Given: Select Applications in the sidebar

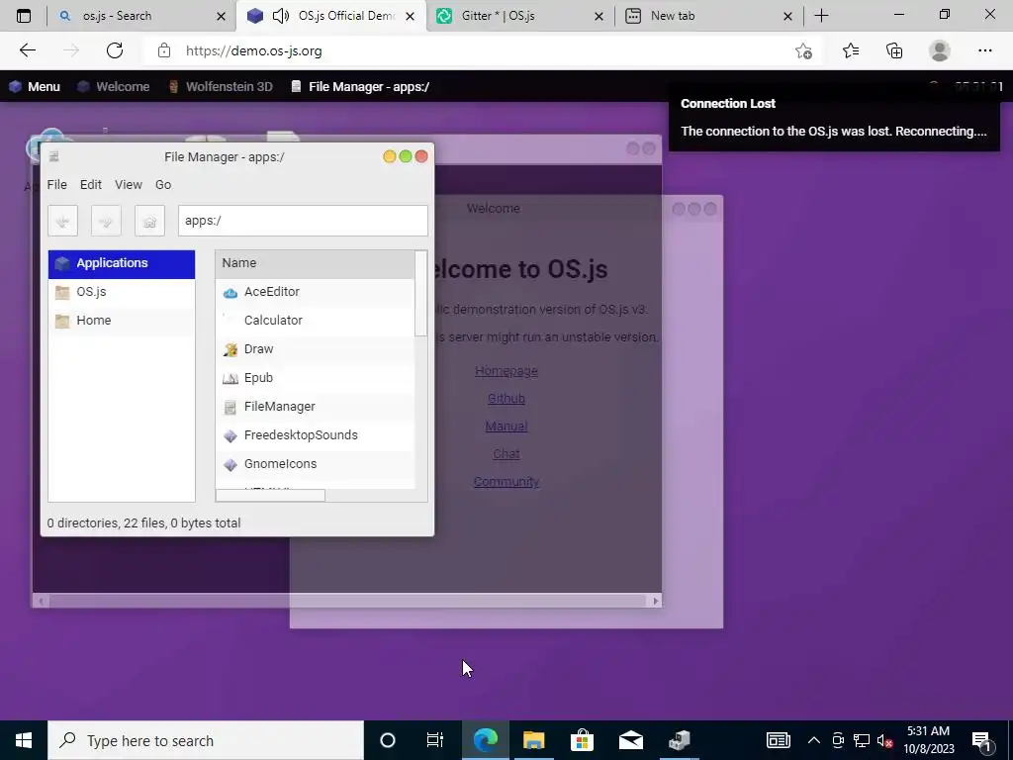Looking at the screenshot, I should [x=122, y=263].
